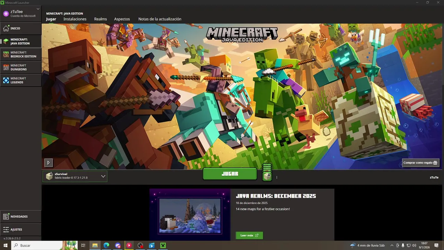444x250 pixels.
Task: Open Task View on the taskbar
Action: click(83, 245)
